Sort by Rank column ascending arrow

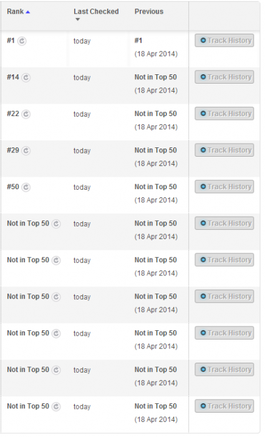[x=27, y=12]
